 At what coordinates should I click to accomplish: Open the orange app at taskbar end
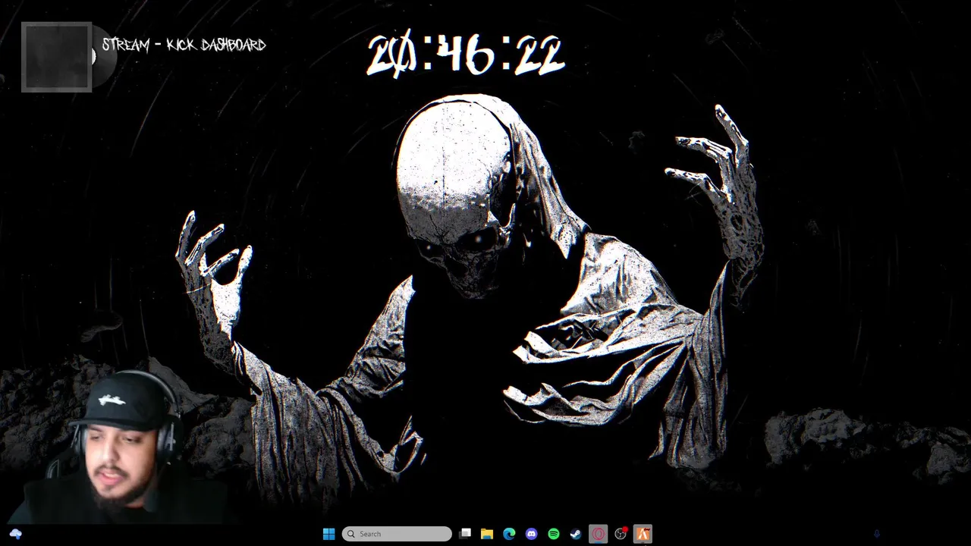click(x=643, y=534)
